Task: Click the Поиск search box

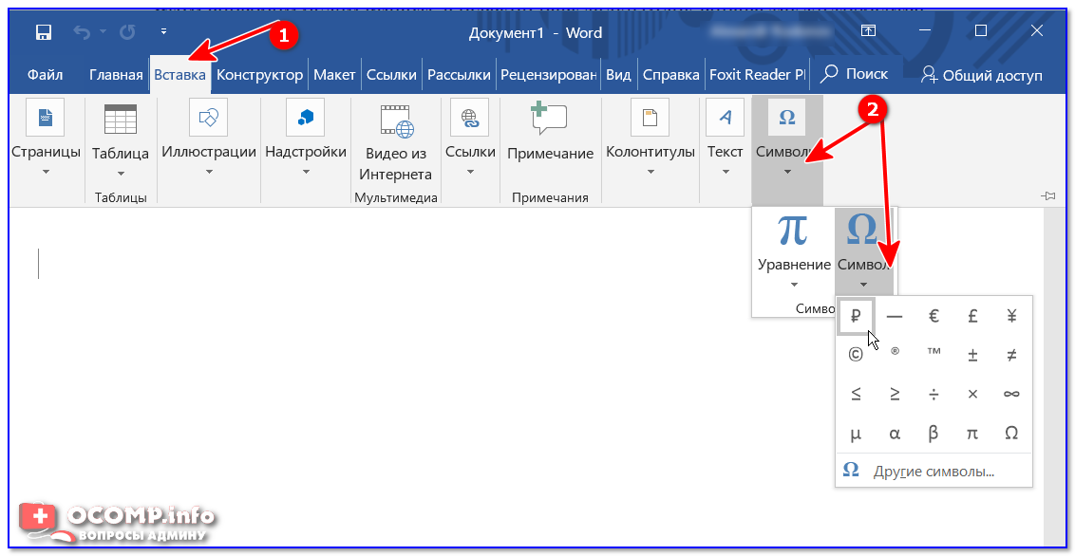Action: (855, 74)
